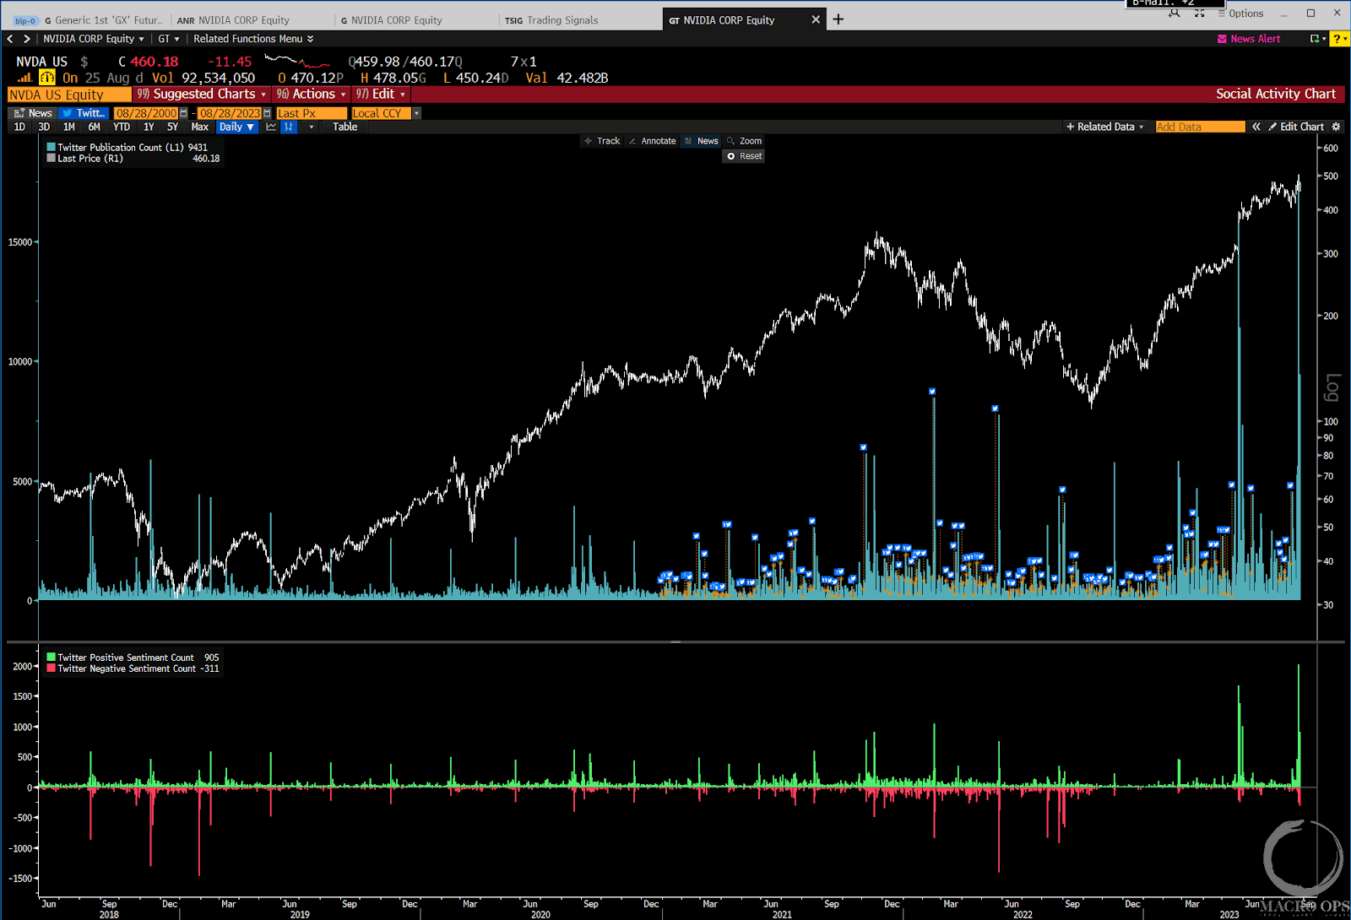This screenshot has width=1351, height=920.
Task: Open a new tab with plus icon
Action: (838, 19)
